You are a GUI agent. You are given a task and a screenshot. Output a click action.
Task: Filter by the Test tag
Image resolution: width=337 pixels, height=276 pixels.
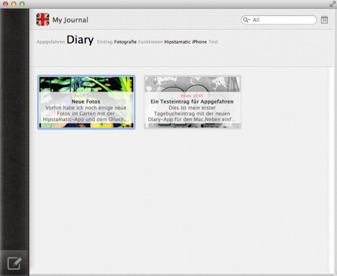213,42
